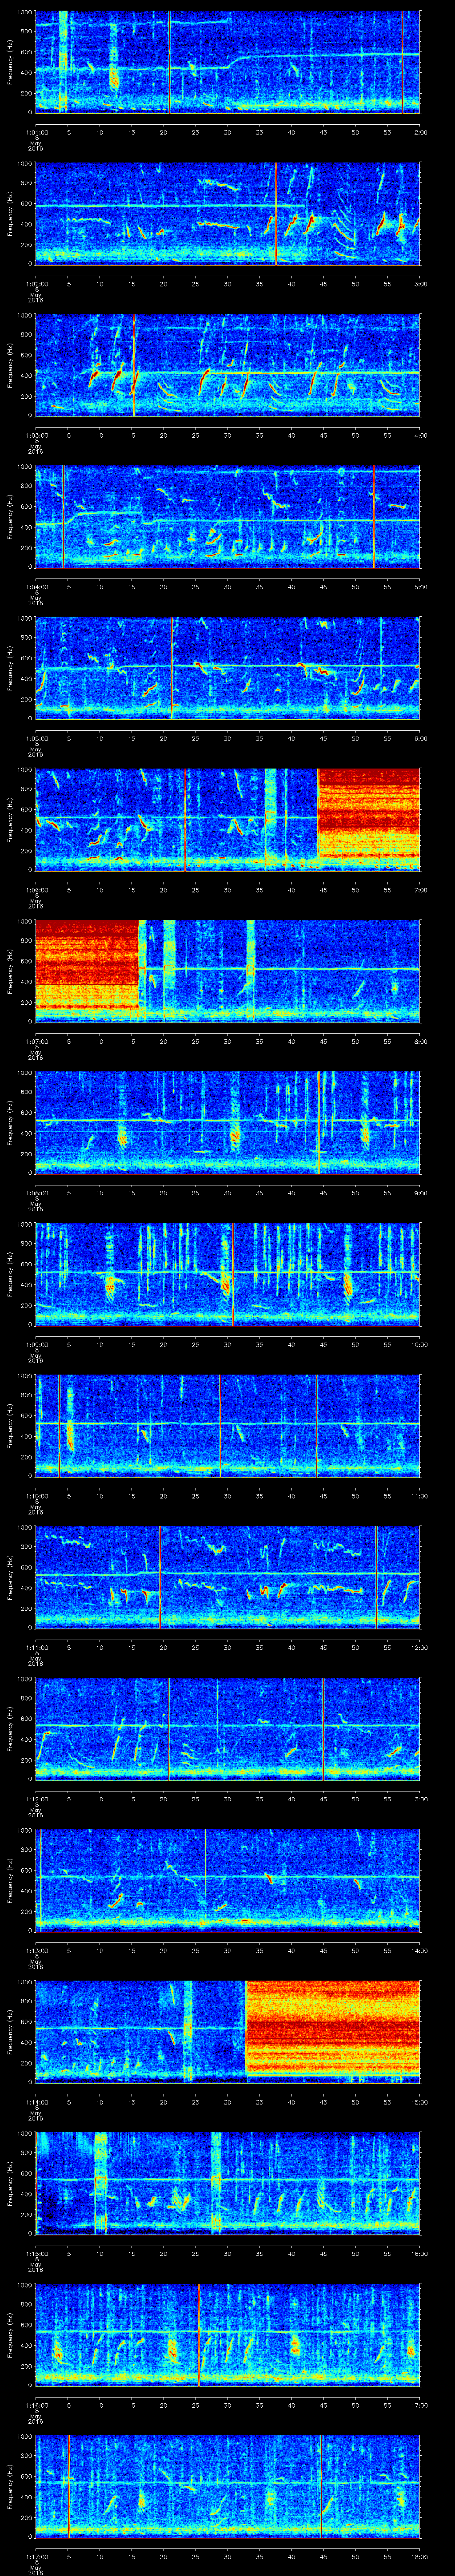Click the '1:10:00' start time label
455x2576 pixels.
tap(36, 1496)
